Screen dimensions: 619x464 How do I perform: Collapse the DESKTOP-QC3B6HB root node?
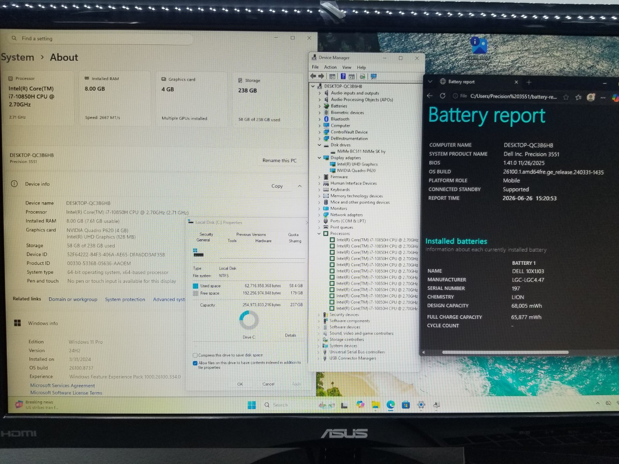[313, 87]
